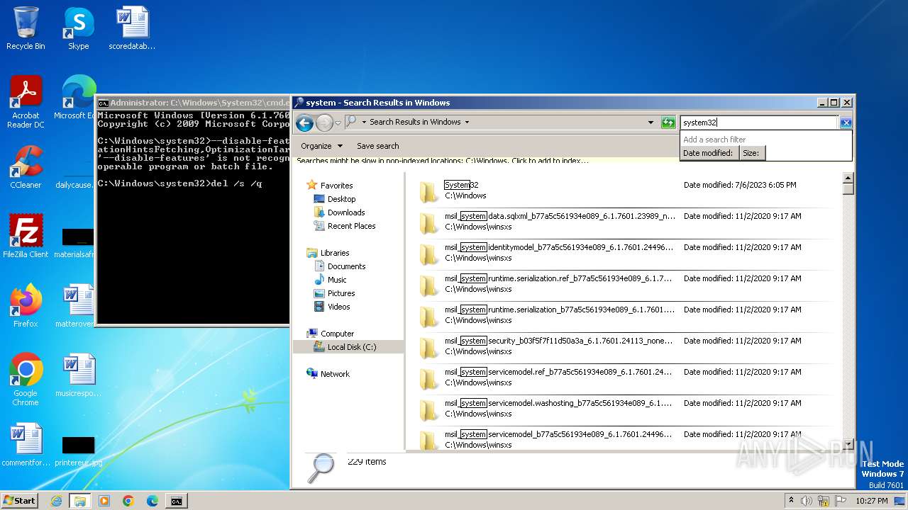Show hidden system tray icons
This screenshot has height=510, width=908.
tap(792, 501)
